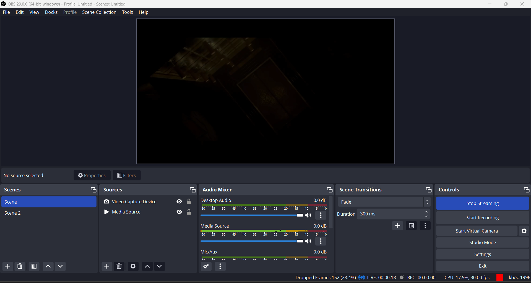Undock the Scenes panel
Viewport: 531px width, 283px height.
pyautogui.click(x=94, y=190)
